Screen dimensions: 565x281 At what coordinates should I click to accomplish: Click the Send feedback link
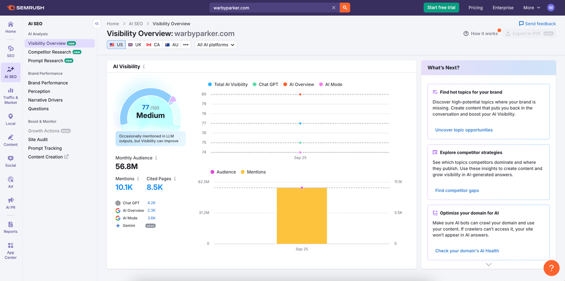(537, 24)
